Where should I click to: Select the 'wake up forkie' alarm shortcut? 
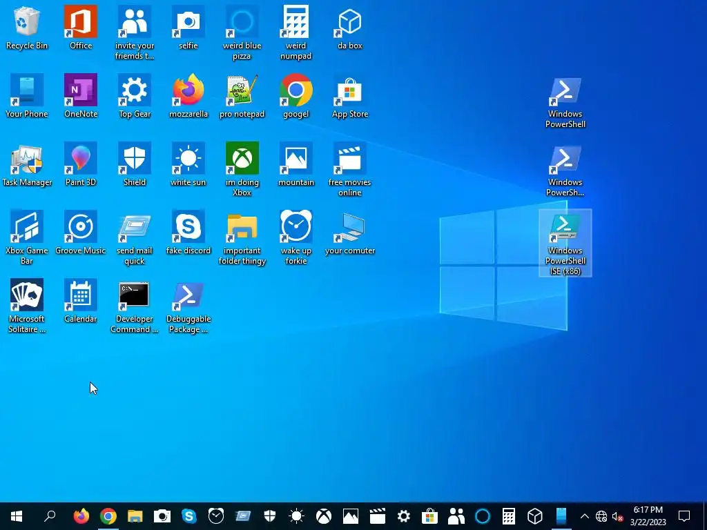(x=296, y=237)
